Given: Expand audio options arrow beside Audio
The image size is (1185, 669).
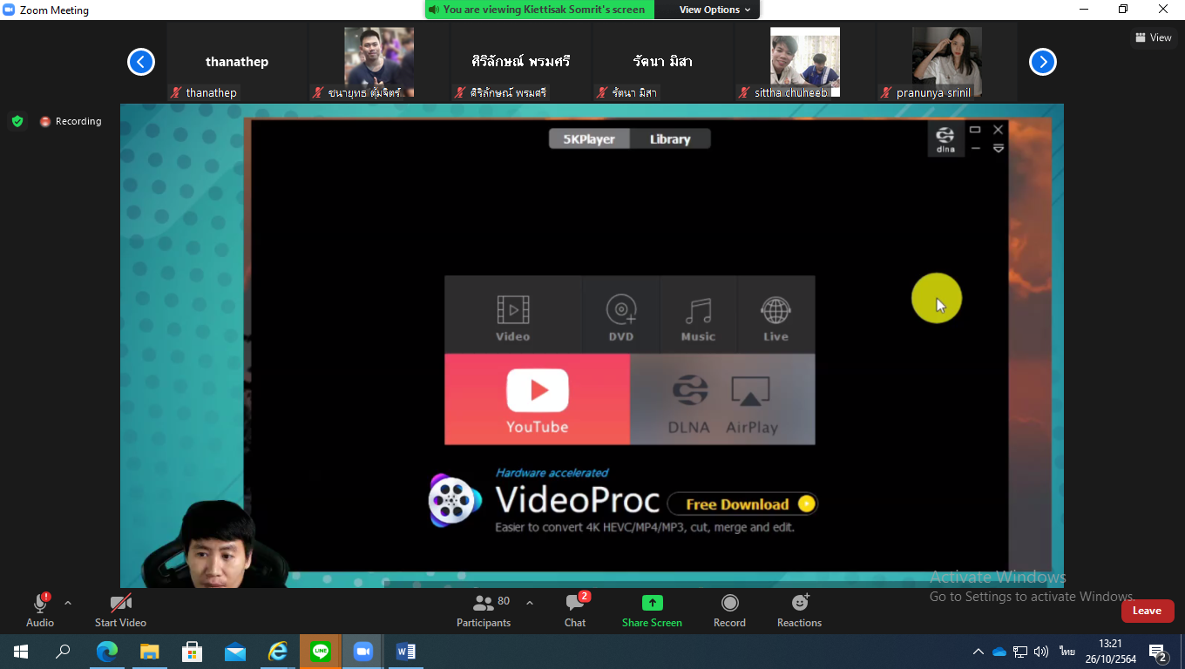Looking at the screenshot, I should [x=68, y=603].
